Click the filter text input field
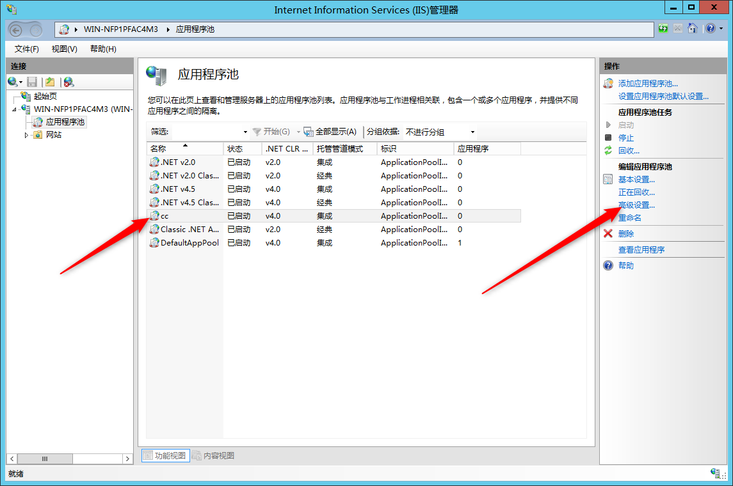The image size is (733, 486). pyautogui.click(x=206, y=132)
